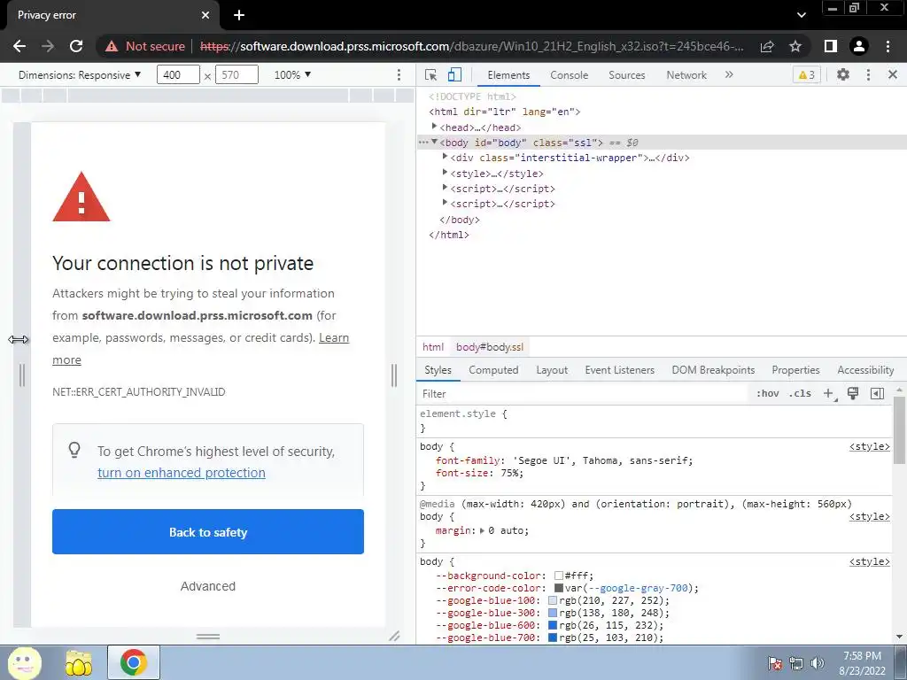Open the Layout tab
Image resolution: width=907 pixels, height=680 pixels.
552,370
